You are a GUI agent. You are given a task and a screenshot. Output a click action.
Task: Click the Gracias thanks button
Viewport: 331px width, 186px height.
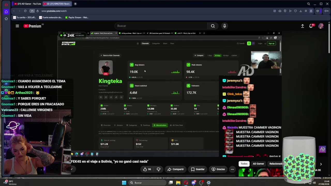click(218, 169)
